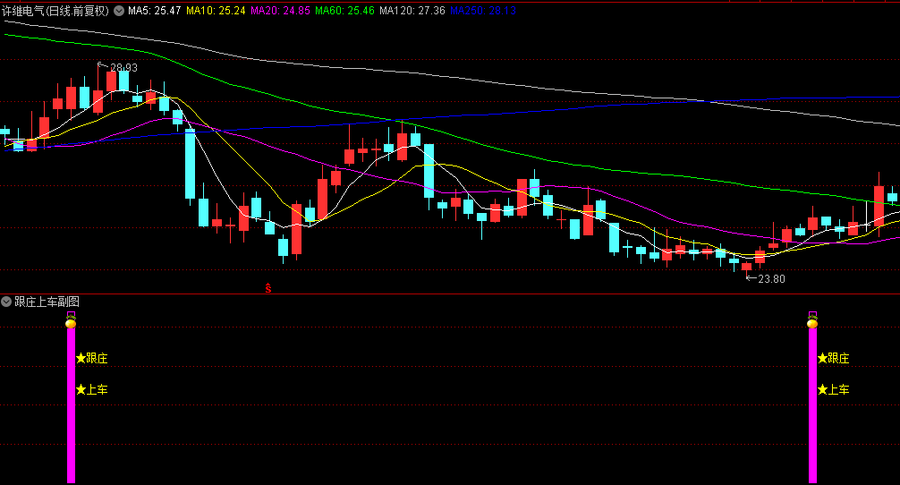The image size is (900, 485).
Task: Click the right ★上车 label
Action: (x=834, y=390)
